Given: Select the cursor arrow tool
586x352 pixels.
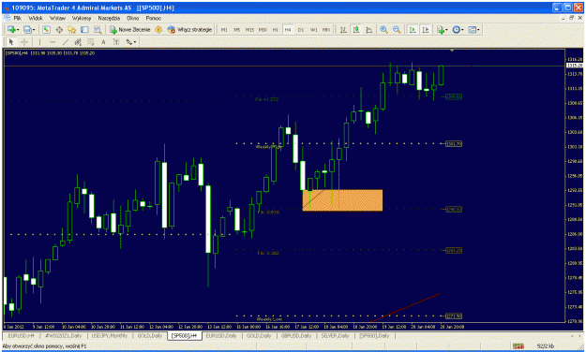Looking at the screenshot, I should (11, 42).
